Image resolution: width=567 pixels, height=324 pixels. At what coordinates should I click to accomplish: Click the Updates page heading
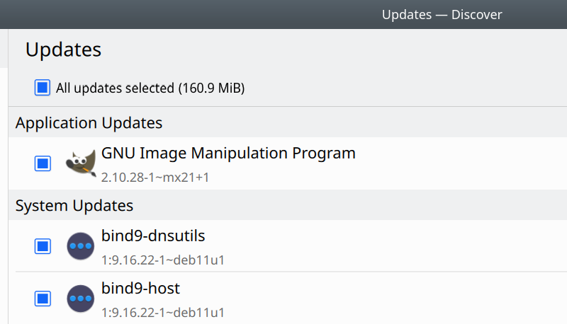[64, 50]
